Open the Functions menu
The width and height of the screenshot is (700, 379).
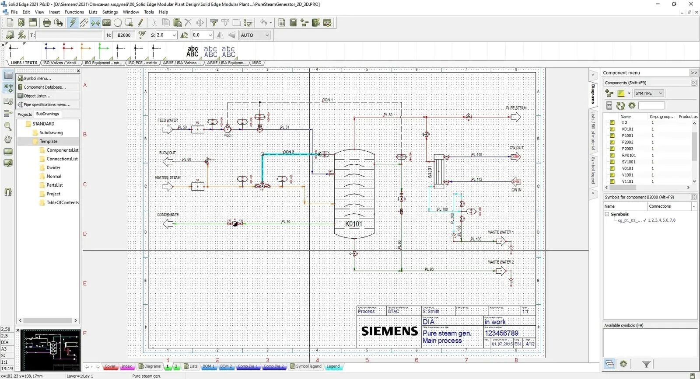[x=74, y=12]
